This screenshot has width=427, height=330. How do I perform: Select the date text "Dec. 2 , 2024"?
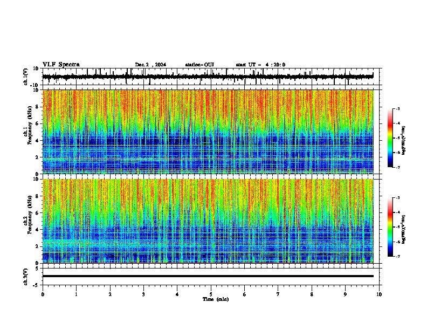click(x=150, y=65)
